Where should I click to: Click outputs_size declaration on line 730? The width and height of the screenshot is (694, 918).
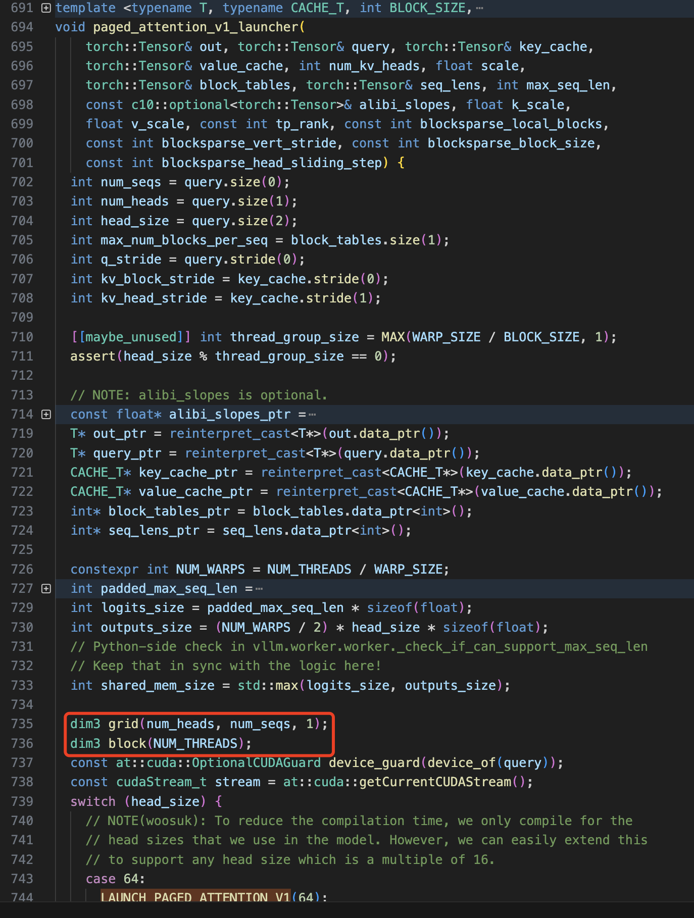(x=146, y=627)
